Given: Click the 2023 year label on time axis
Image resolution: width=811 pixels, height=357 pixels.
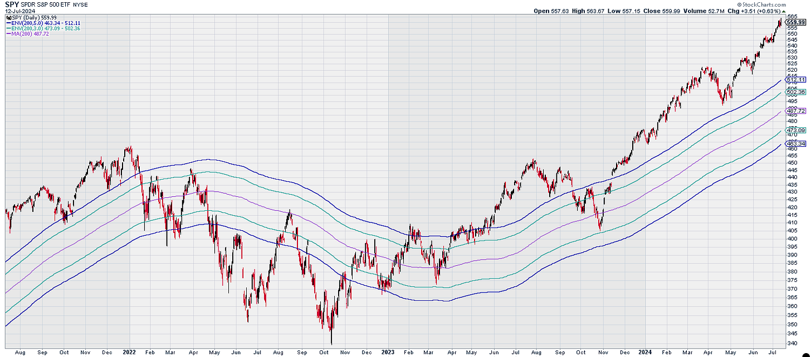Looking at the screenshot, I should click(387, 352).
